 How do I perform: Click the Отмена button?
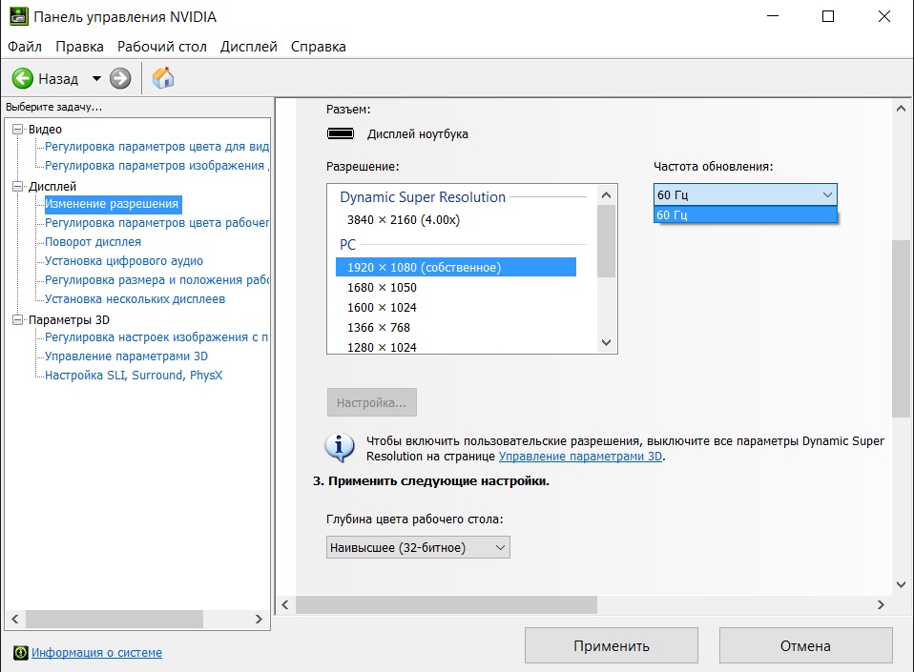(x=805, y=645)
